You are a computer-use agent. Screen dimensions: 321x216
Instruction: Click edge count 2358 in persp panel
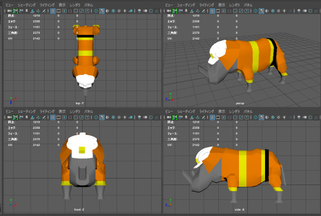coord(196,21)
